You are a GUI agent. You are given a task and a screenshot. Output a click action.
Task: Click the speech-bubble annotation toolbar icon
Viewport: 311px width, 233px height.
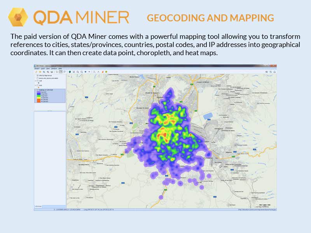pyautogui.click(x=65, y=72)
